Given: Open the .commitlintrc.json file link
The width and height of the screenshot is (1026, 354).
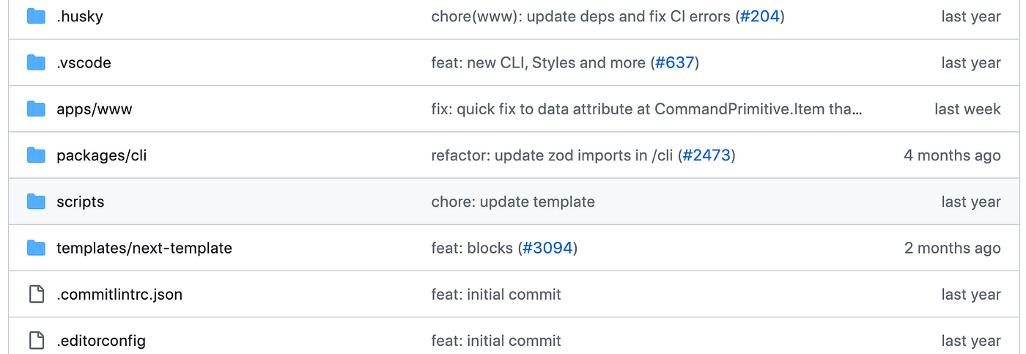Looking at the screenshot, I should pos(119,295).
